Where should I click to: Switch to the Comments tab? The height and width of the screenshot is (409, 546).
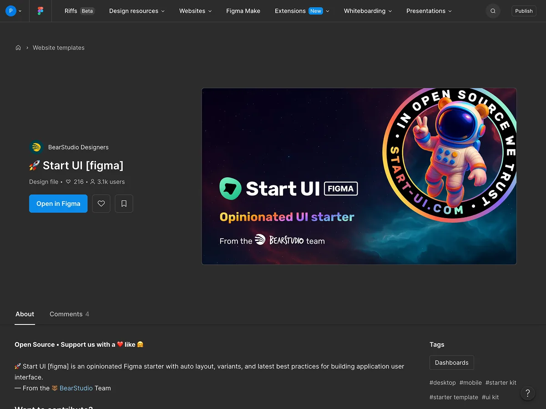[x=69, y=314]
